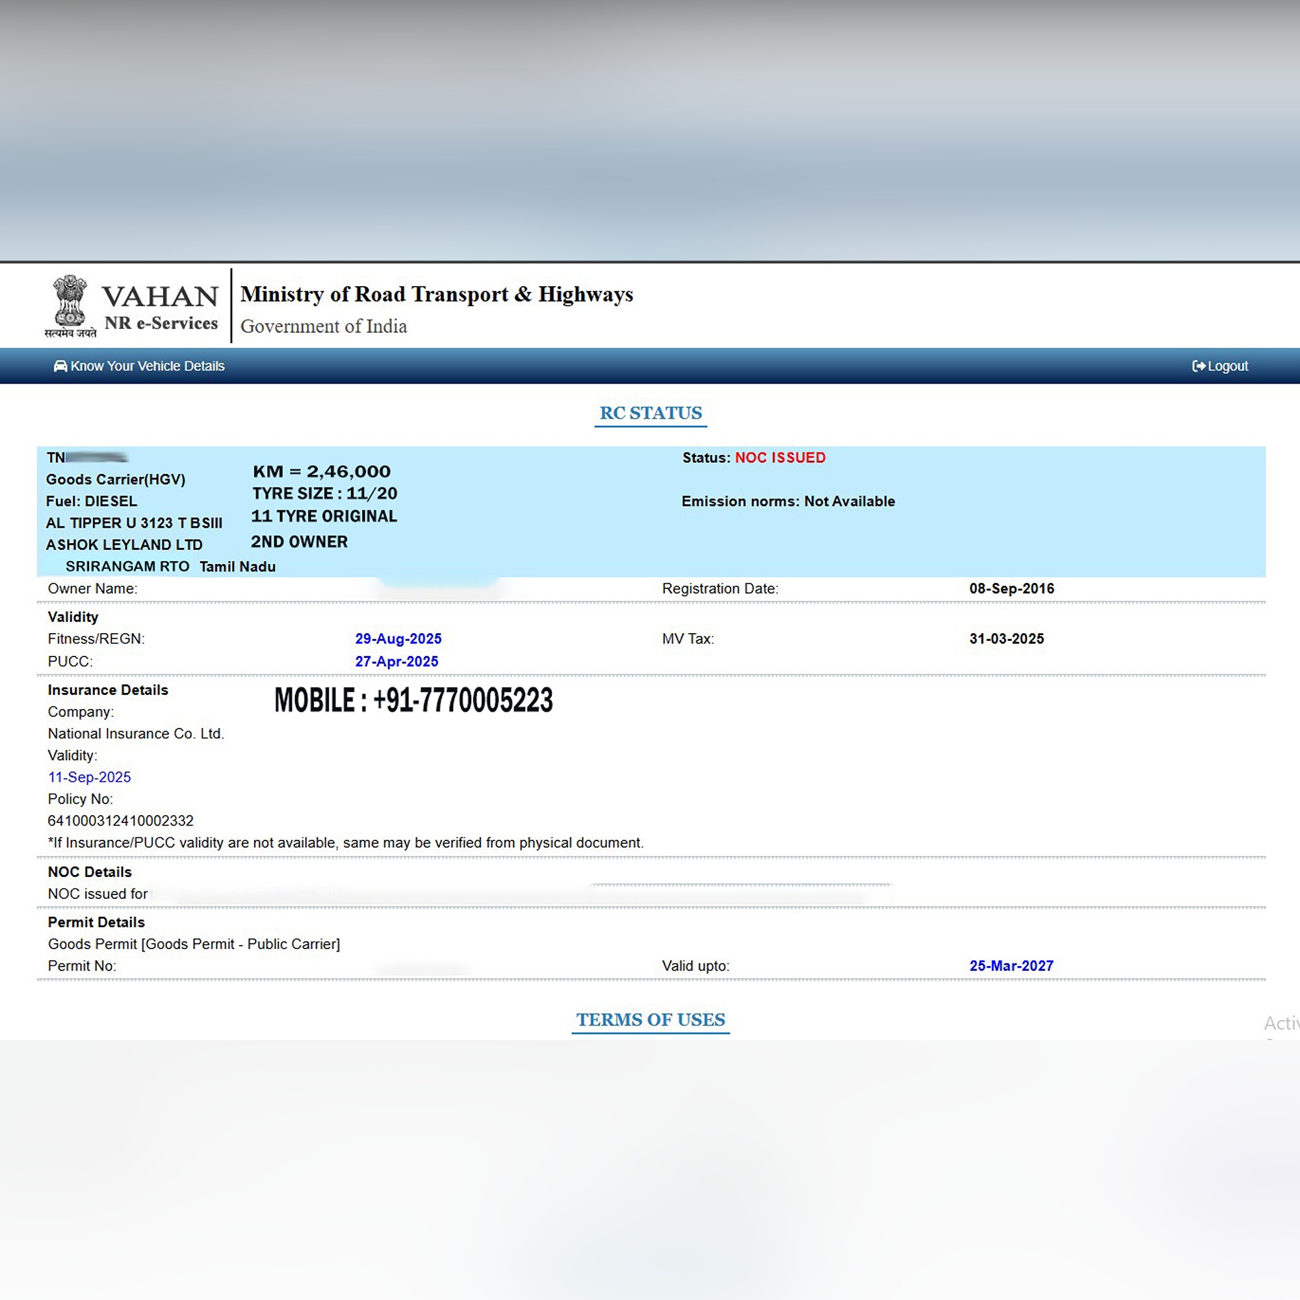Image resolution: width=1300 pixels, height=1300 pixels.
Task: Select PUCC date 27-Apr-2025
Action: point(397,662)
